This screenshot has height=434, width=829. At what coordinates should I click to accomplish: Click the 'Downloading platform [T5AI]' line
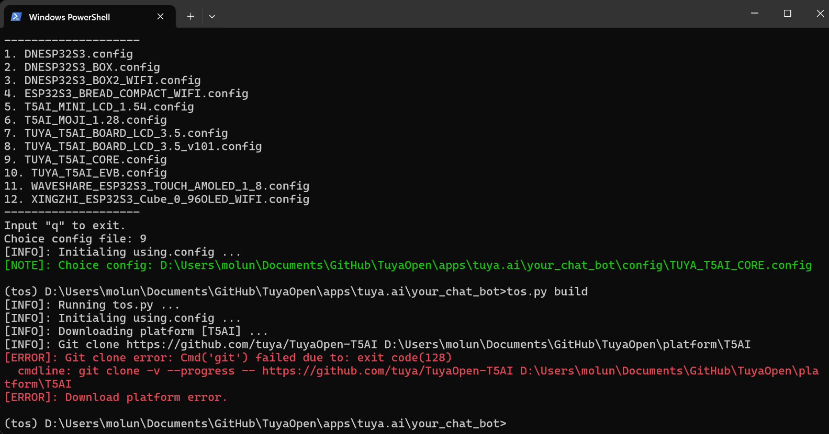(136, 332)
